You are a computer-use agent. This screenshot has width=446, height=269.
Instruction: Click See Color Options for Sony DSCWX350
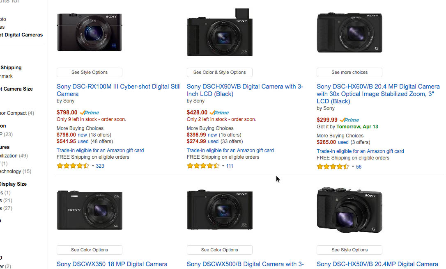click(x=90, y=250)
